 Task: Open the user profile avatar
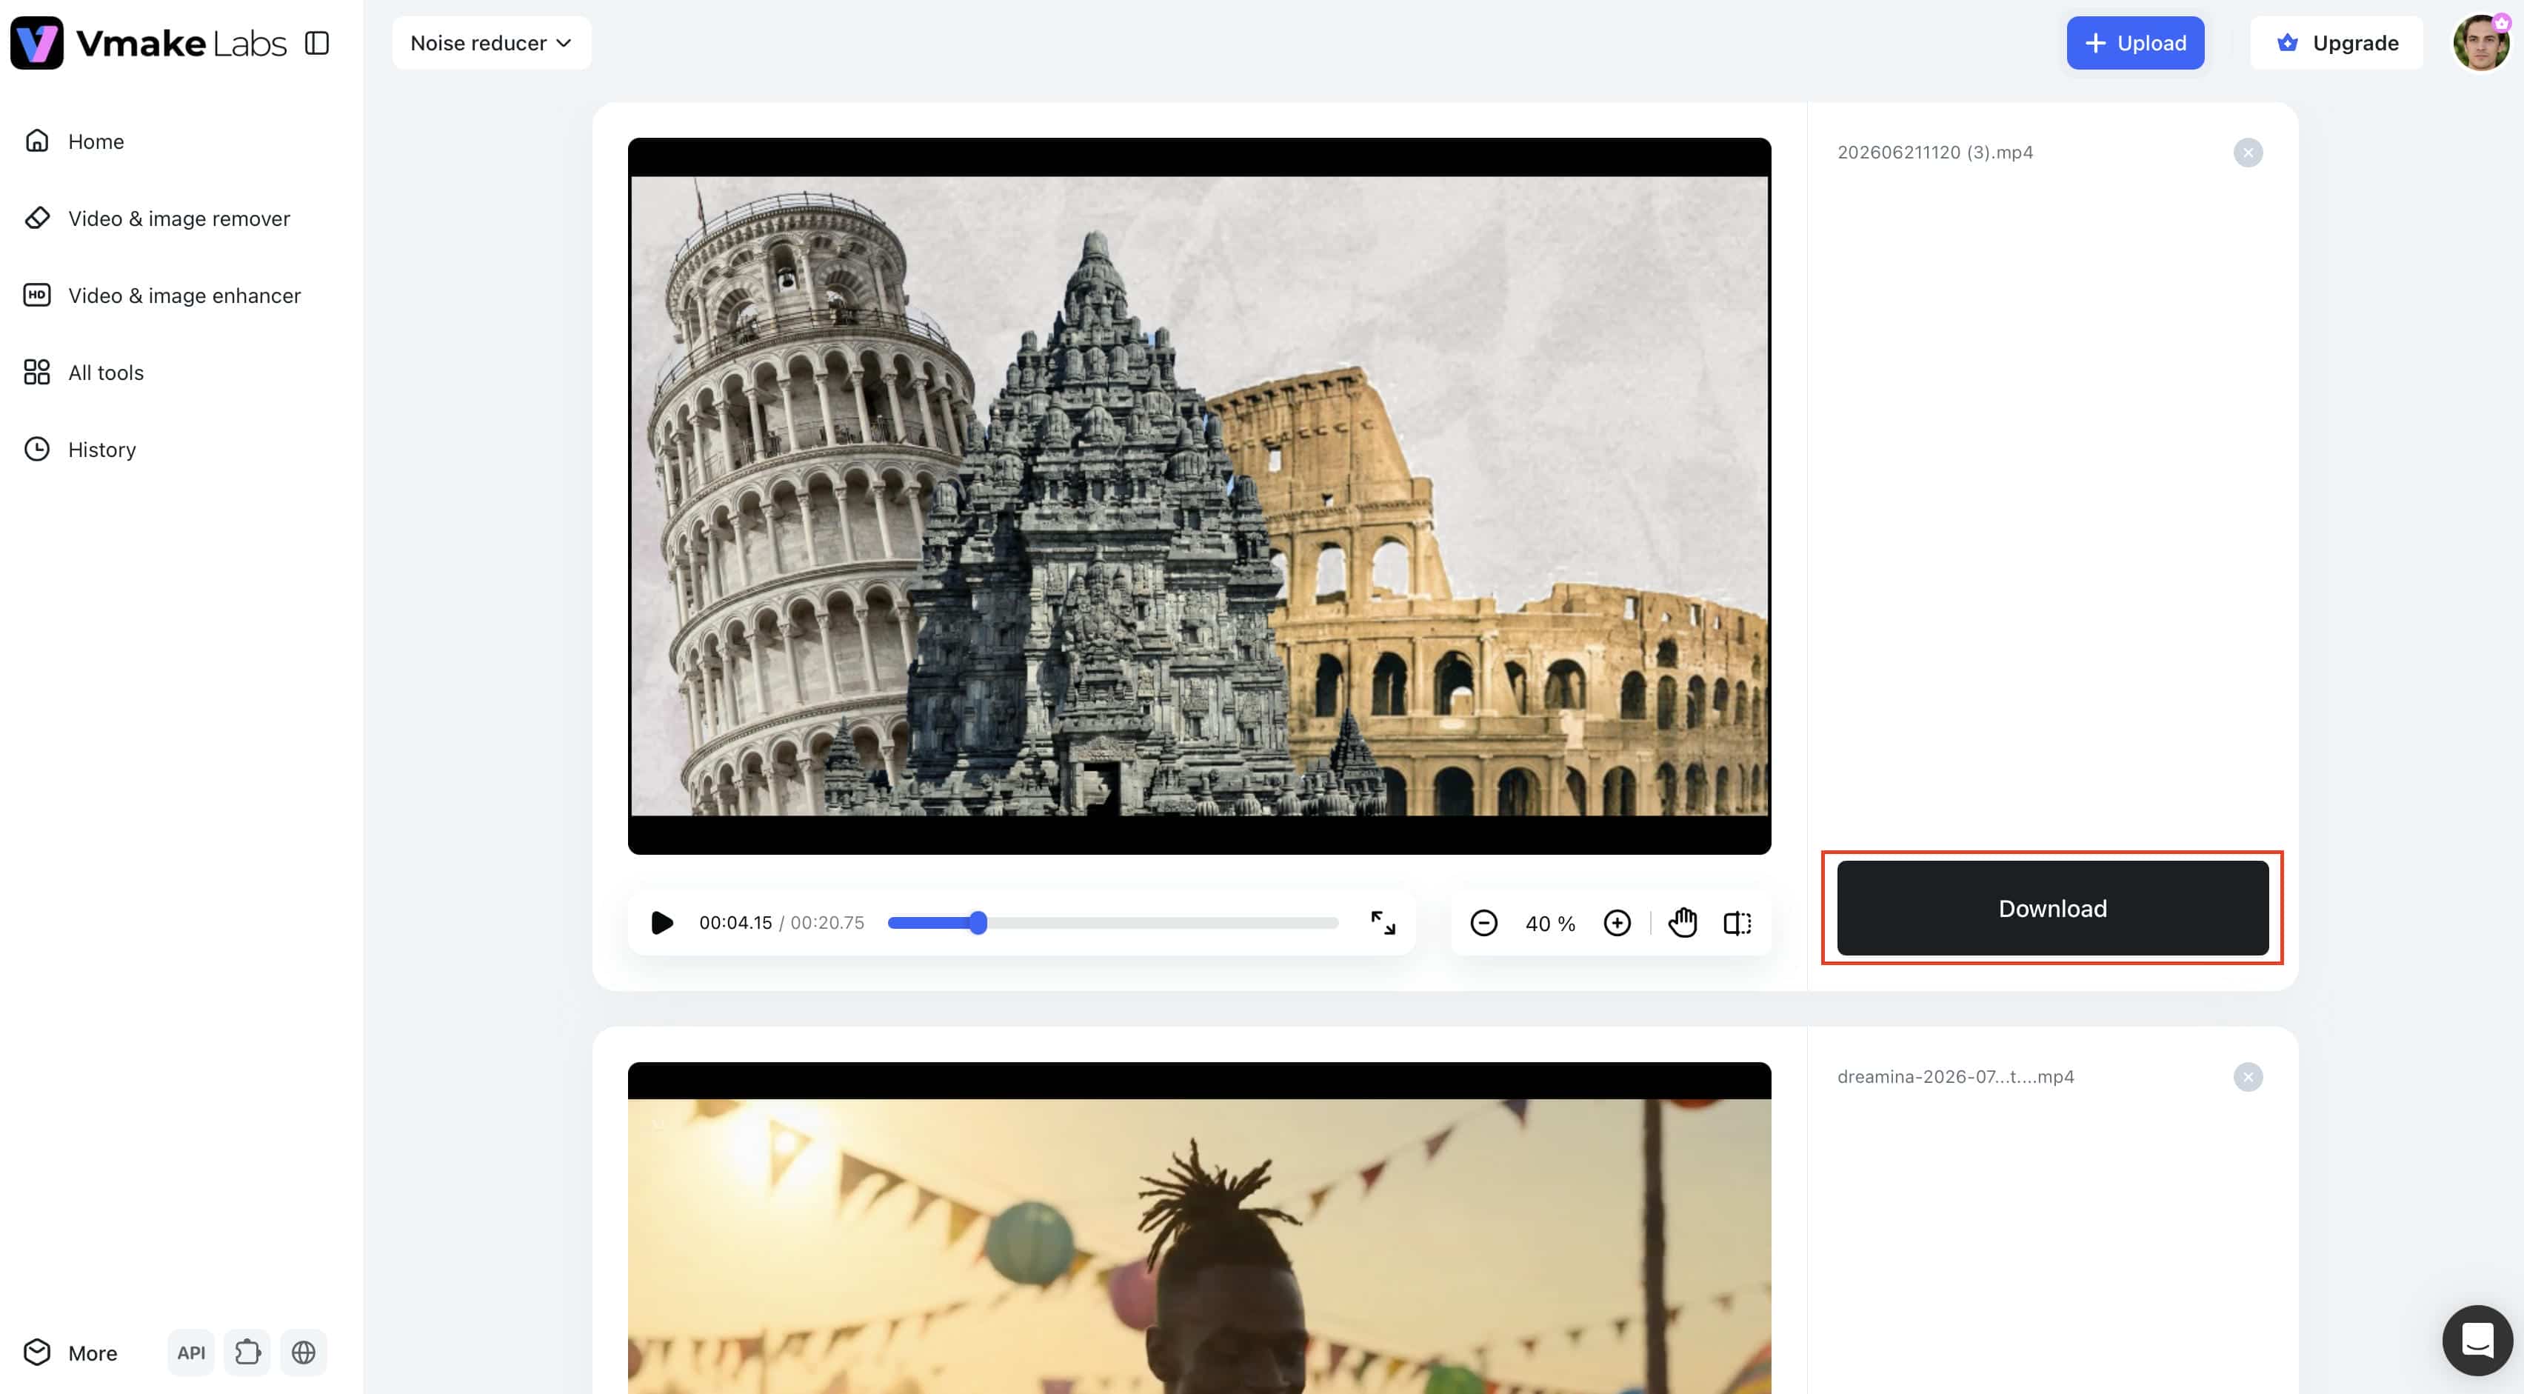pos(2481,43)
